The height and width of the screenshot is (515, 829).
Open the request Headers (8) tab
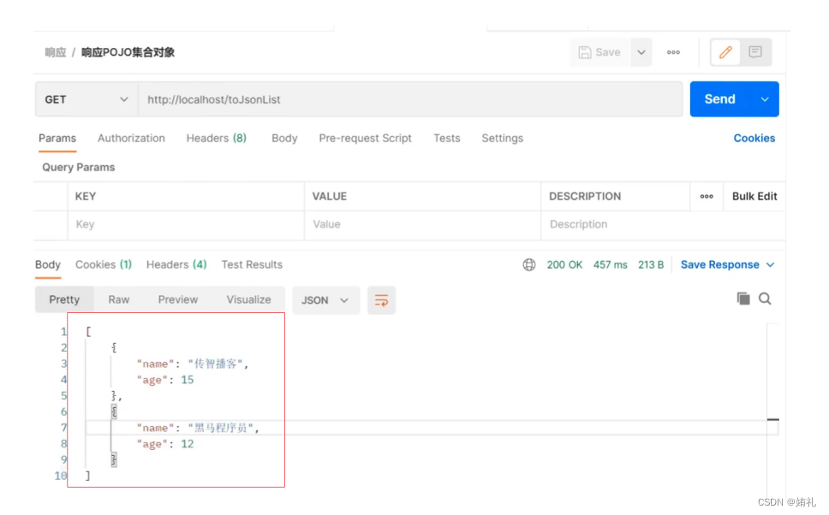(x=216, y=139)
